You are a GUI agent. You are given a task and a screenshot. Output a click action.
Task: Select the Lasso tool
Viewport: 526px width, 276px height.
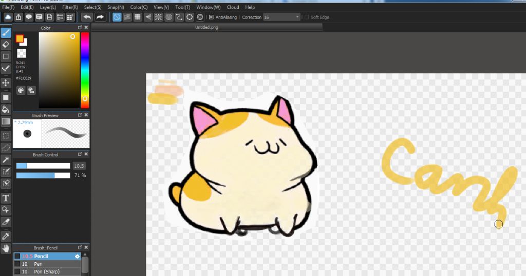click(x=6, y=148)
